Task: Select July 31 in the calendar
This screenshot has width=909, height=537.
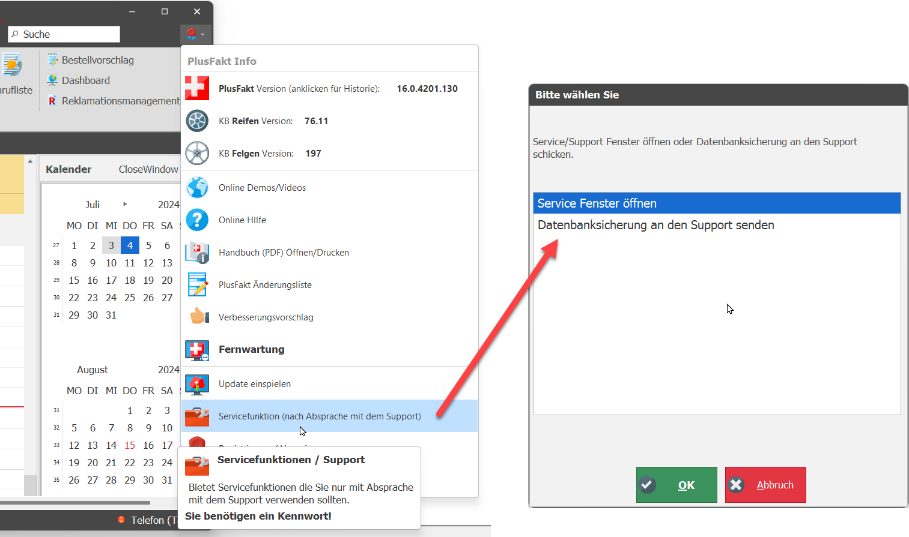Action: point(111,315)
